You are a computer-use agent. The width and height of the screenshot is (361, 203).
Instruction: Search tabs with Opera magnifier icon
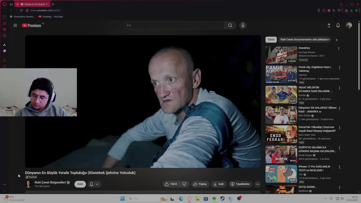341,4
